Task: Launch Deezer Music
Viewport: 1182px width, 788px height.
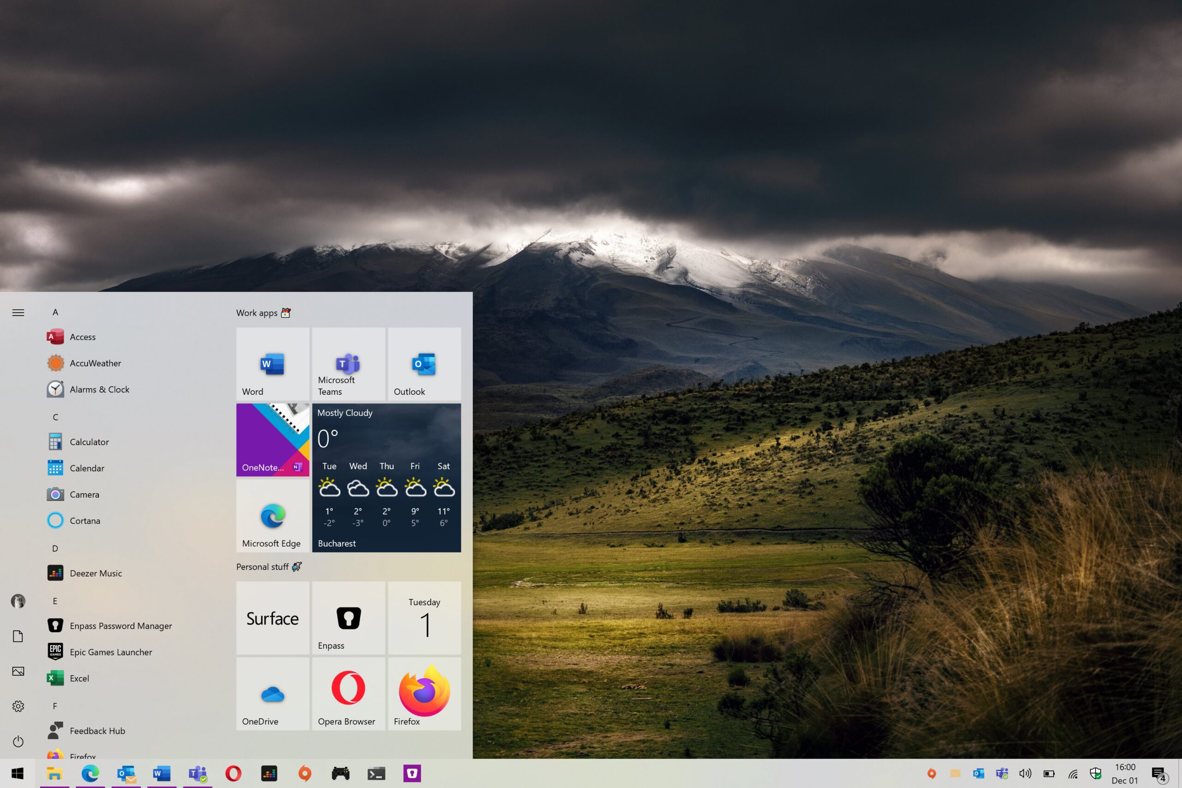Action: pyautogui.click(x=96, y=573)
